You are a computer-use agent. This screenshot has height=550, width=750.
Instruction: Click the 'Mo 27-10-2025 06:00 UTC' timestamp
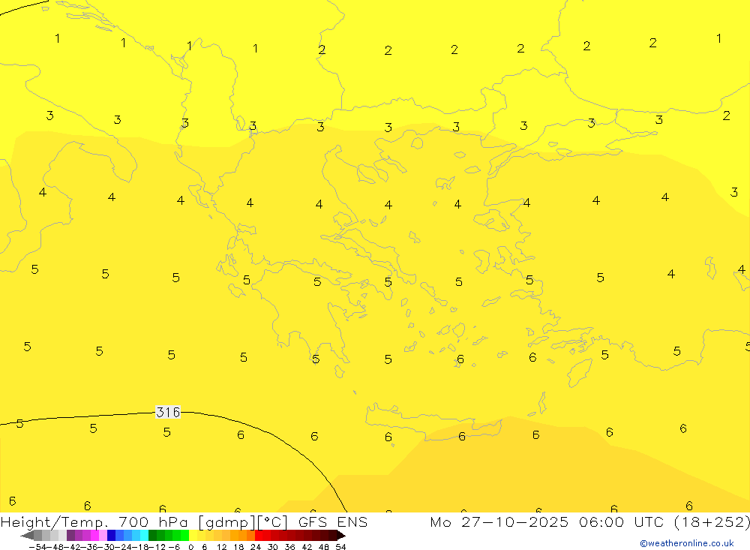(x=549, y=521)
